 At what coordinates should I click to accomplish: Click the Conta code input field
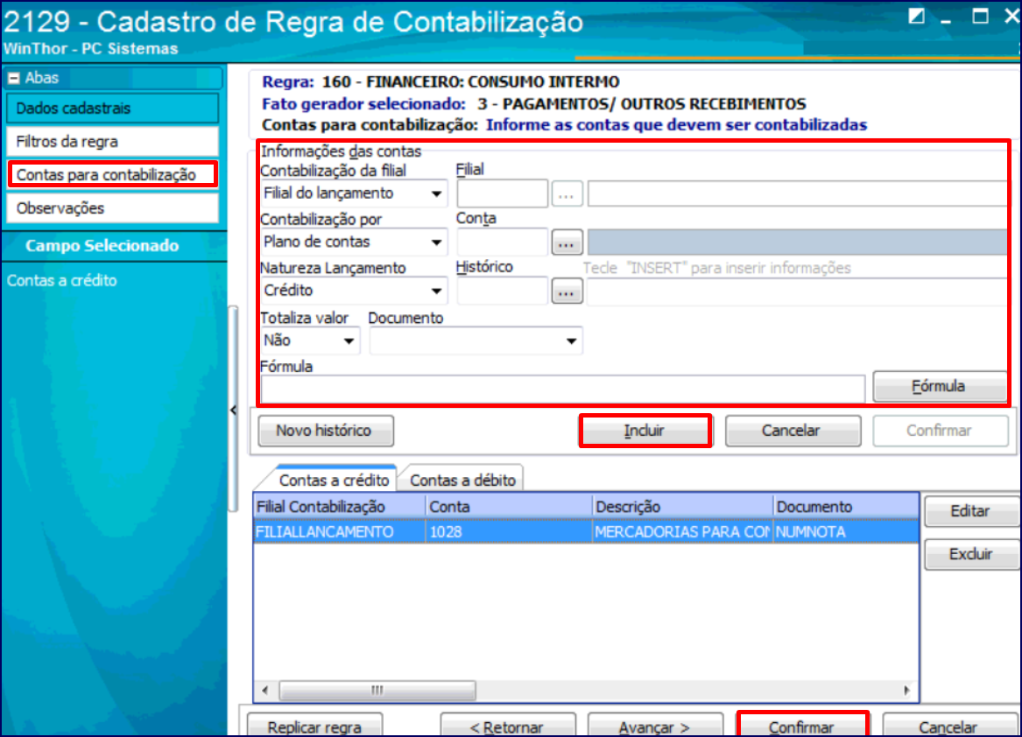pos(502,242)
